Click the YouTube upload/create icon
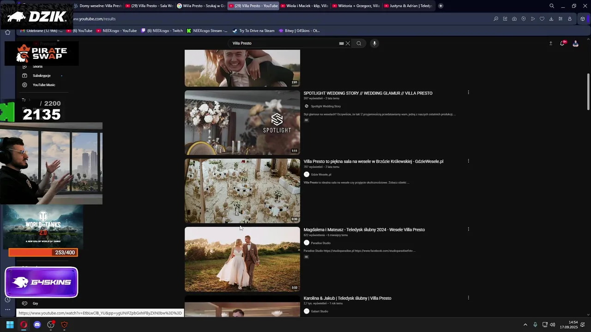Image resolution: width=591 pixels, height=332 pixels. (x=550, y=43)
